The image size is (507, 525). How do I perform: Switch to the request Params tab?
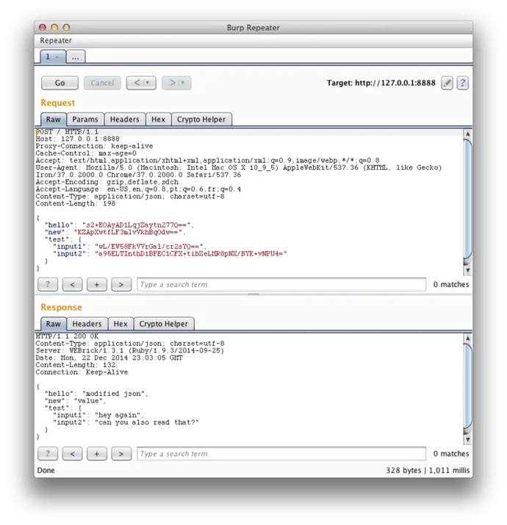(x=85, y=119)
